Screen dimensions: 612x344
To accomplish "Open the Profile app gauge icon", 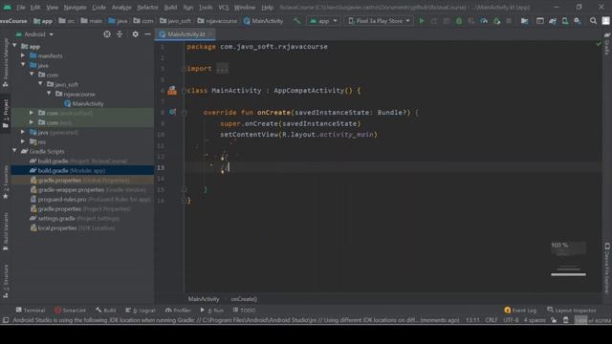I will click(x=484, y=21).
